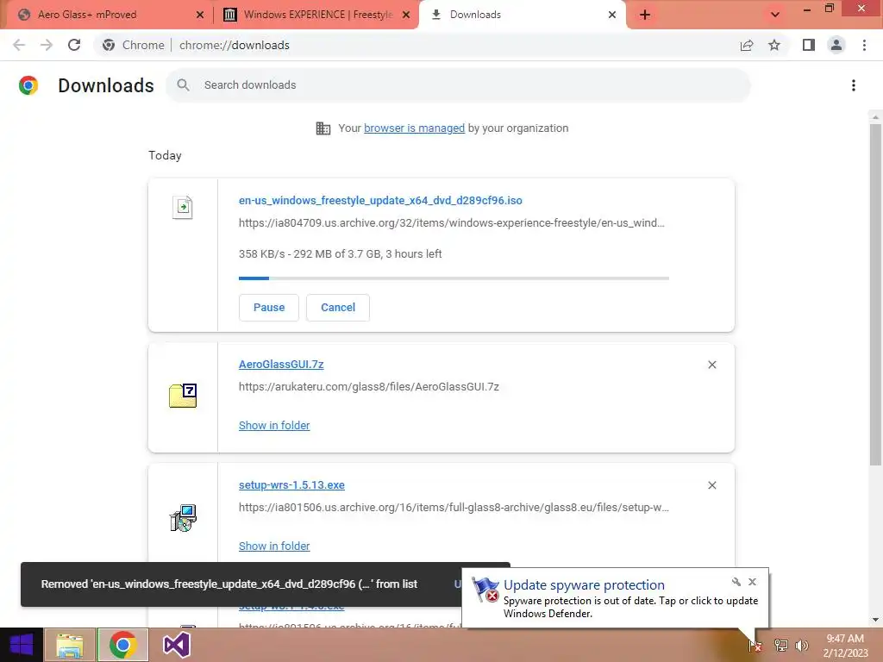Open the browser is managed link
The width and height of the screenshot is (883, 662).
coord(415,128)
